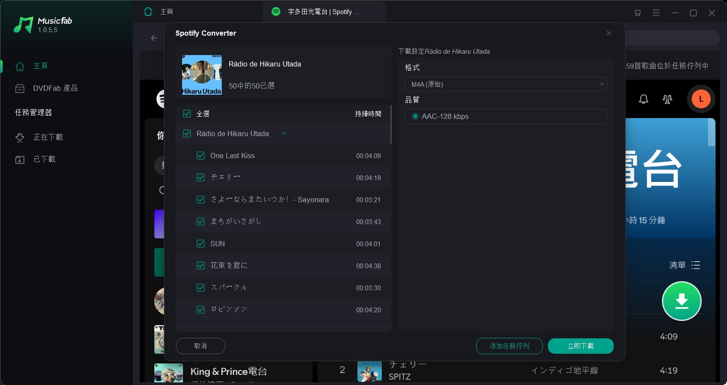Toggle the Rádio de Hikaru Utada playlist checkbox
This screenshot has width=727, height=385.
coord(187,133)
